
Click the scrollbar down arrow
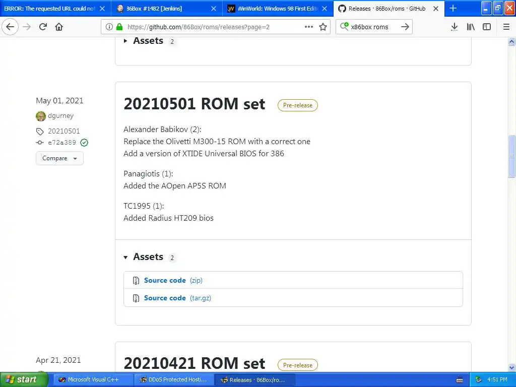coord(511,367)
